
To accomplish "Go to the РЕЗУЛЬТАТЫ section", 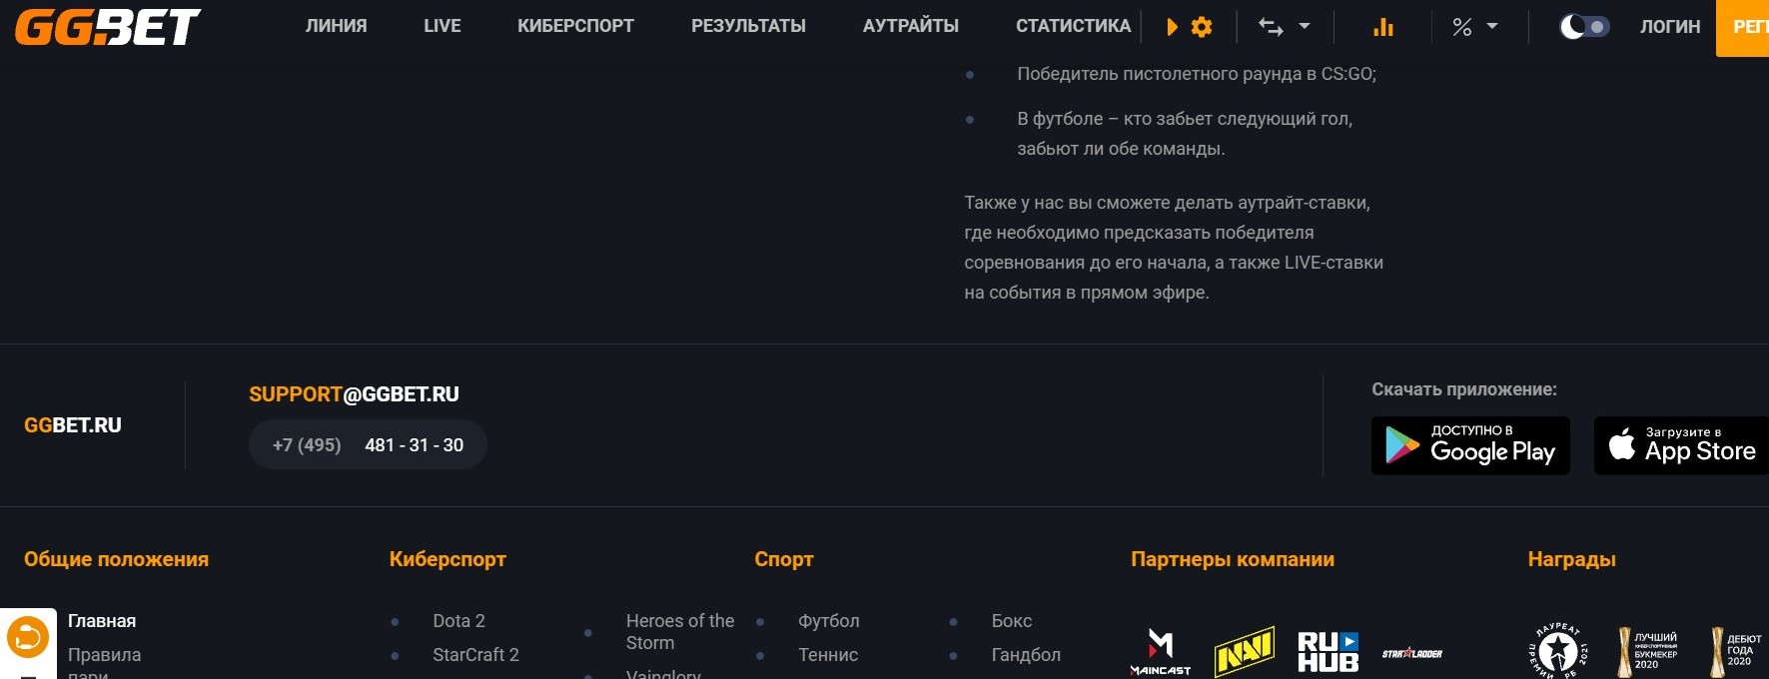I will click(748, 26).
